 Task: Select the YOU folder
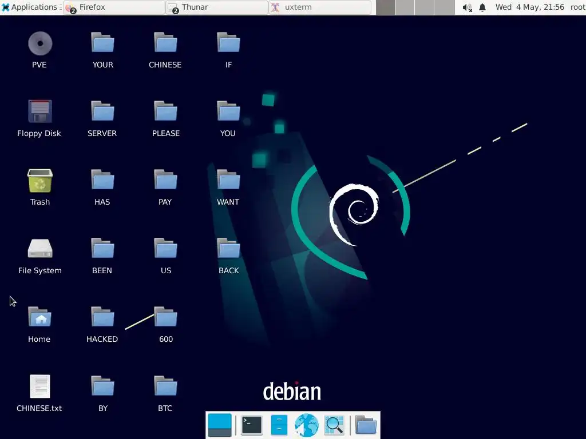click(x=228, y=111)
